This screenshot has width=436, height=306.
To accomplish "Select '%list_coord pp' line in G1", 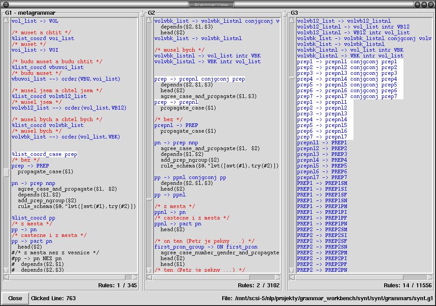I will tap(33, 218).
